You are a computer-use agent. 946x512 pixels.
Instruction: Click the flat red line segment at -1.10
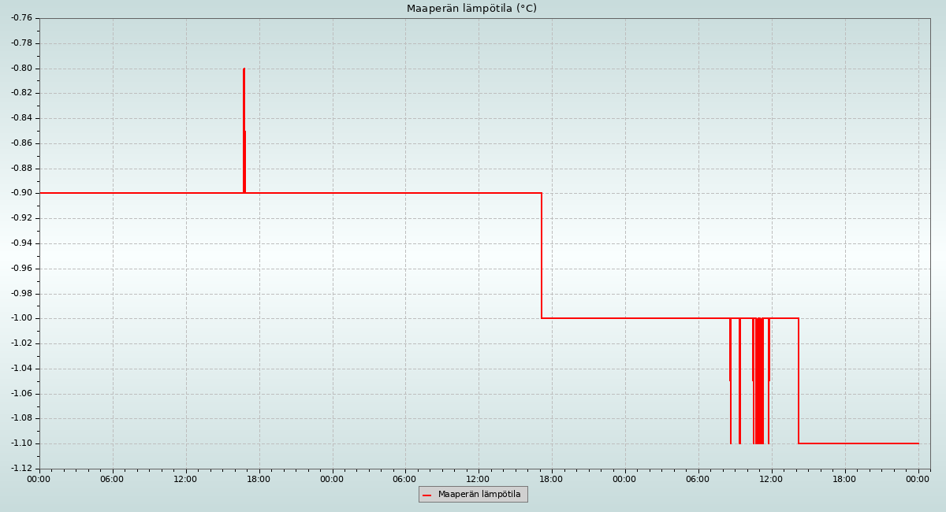click(859, 443)
